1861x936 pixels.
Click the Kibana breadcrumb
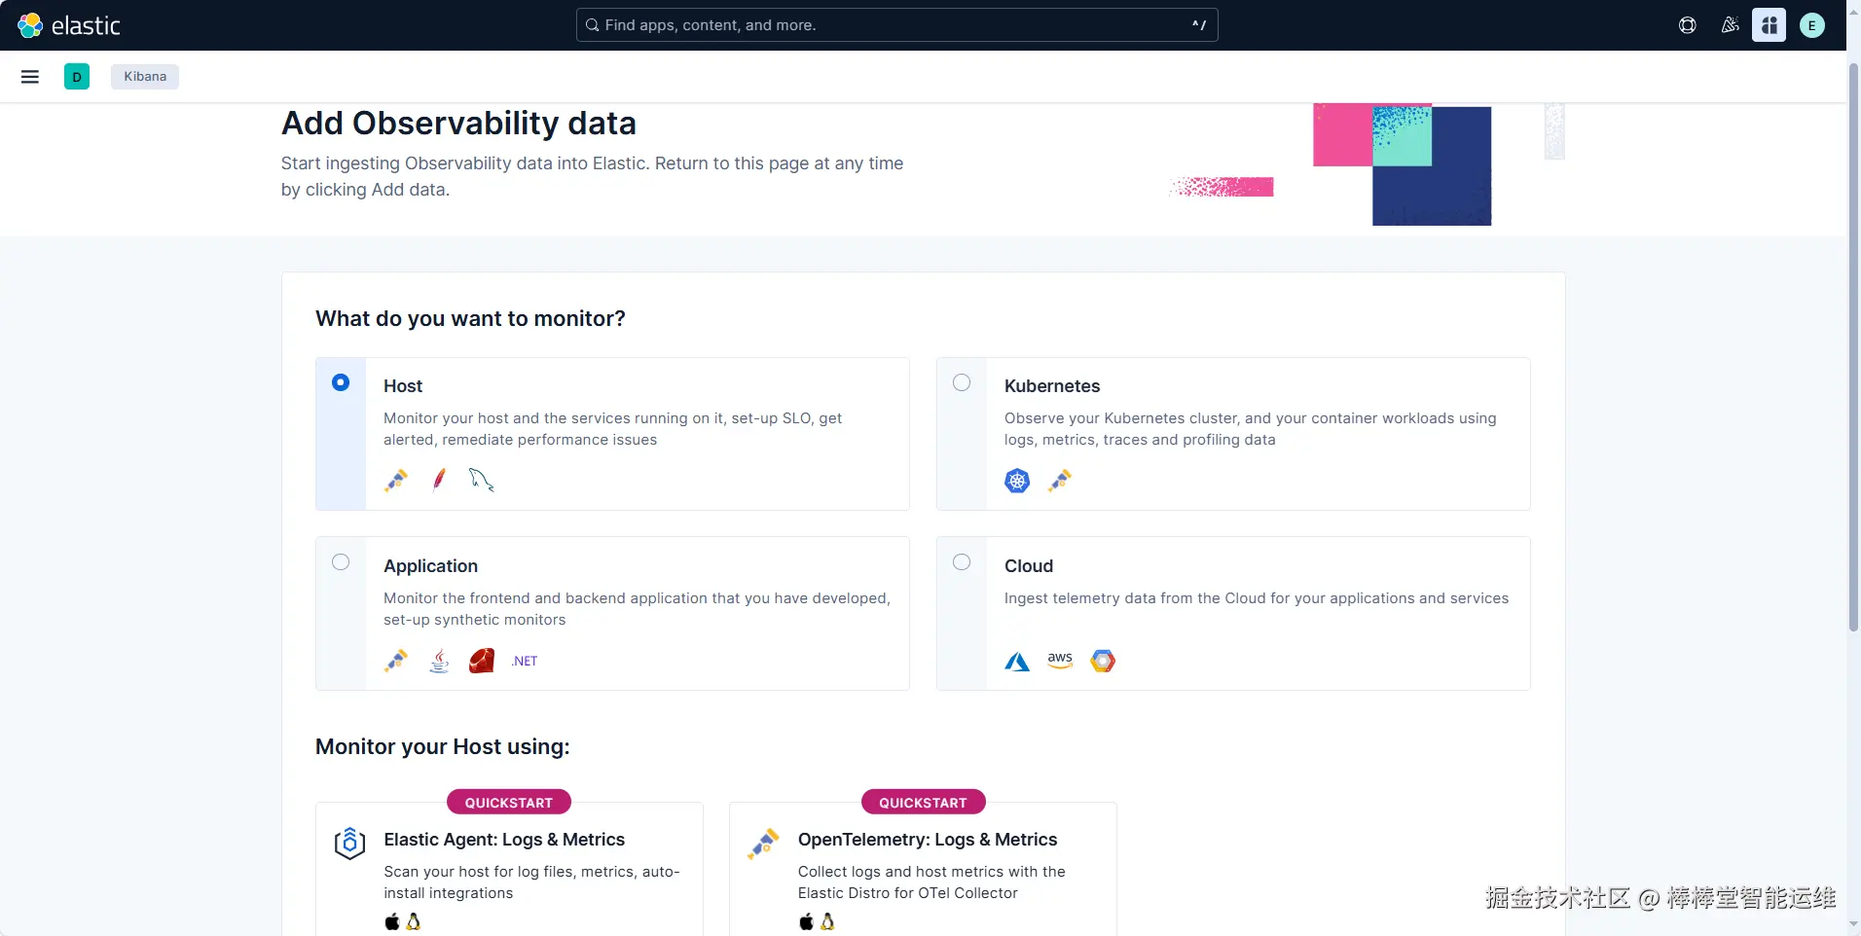click(x=145, y=77)
